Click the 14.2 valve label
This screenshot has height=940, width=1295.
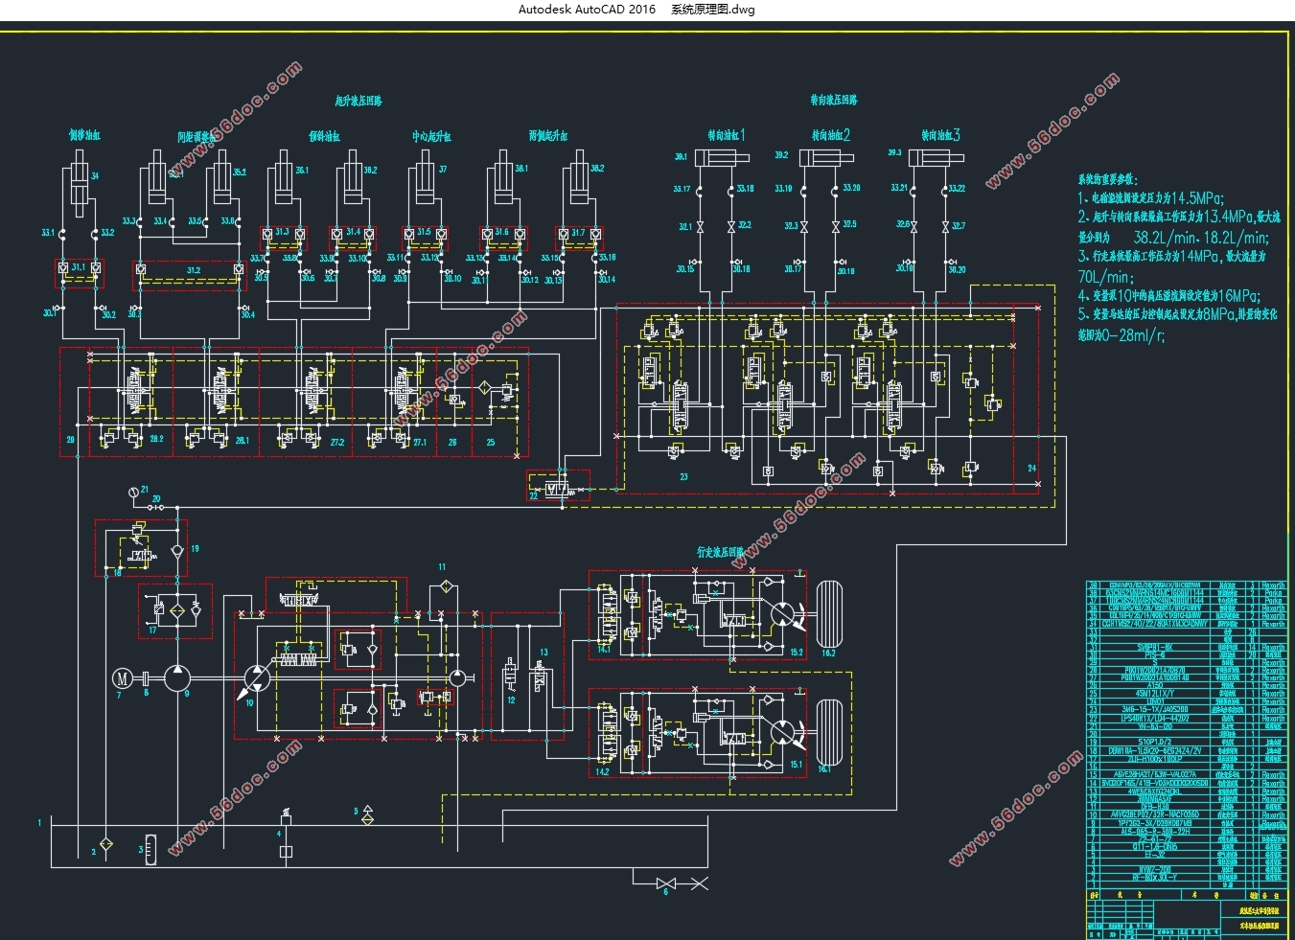click(602, 771)
